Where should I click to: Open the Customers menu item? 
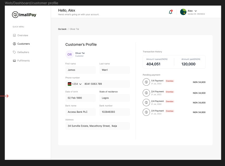pos(24,44)
